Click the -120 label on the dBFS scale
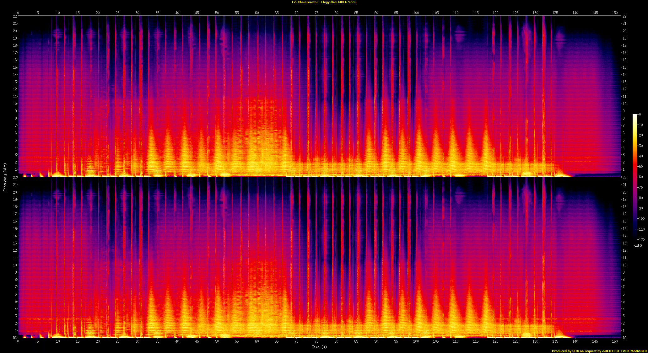 pyautogui.click(x=640, y=239)
